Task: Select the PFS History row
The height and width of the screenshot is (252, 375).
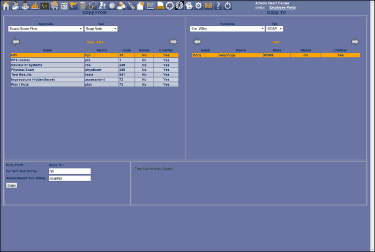Action: (x=94, y=60)
